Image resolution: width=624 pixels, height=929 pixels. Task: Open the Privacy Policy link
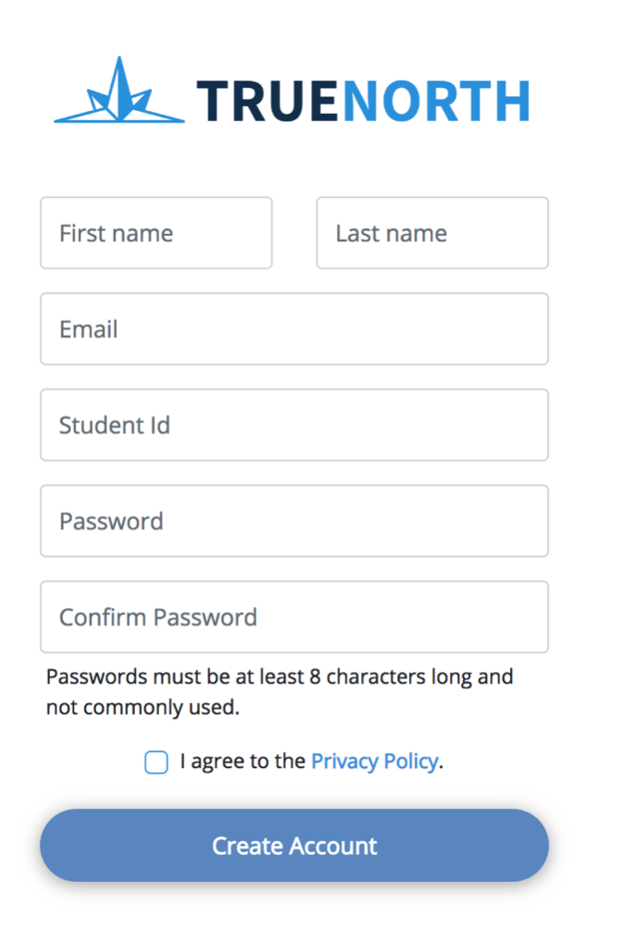(x=375, y=762)
